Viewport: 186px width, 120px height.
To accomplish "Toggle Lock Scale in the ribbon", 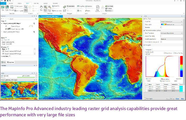I will point(109,6).
